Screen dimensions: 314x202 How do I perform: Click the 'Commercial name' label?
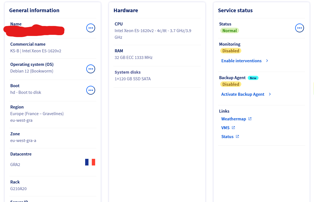coord(28,44)
